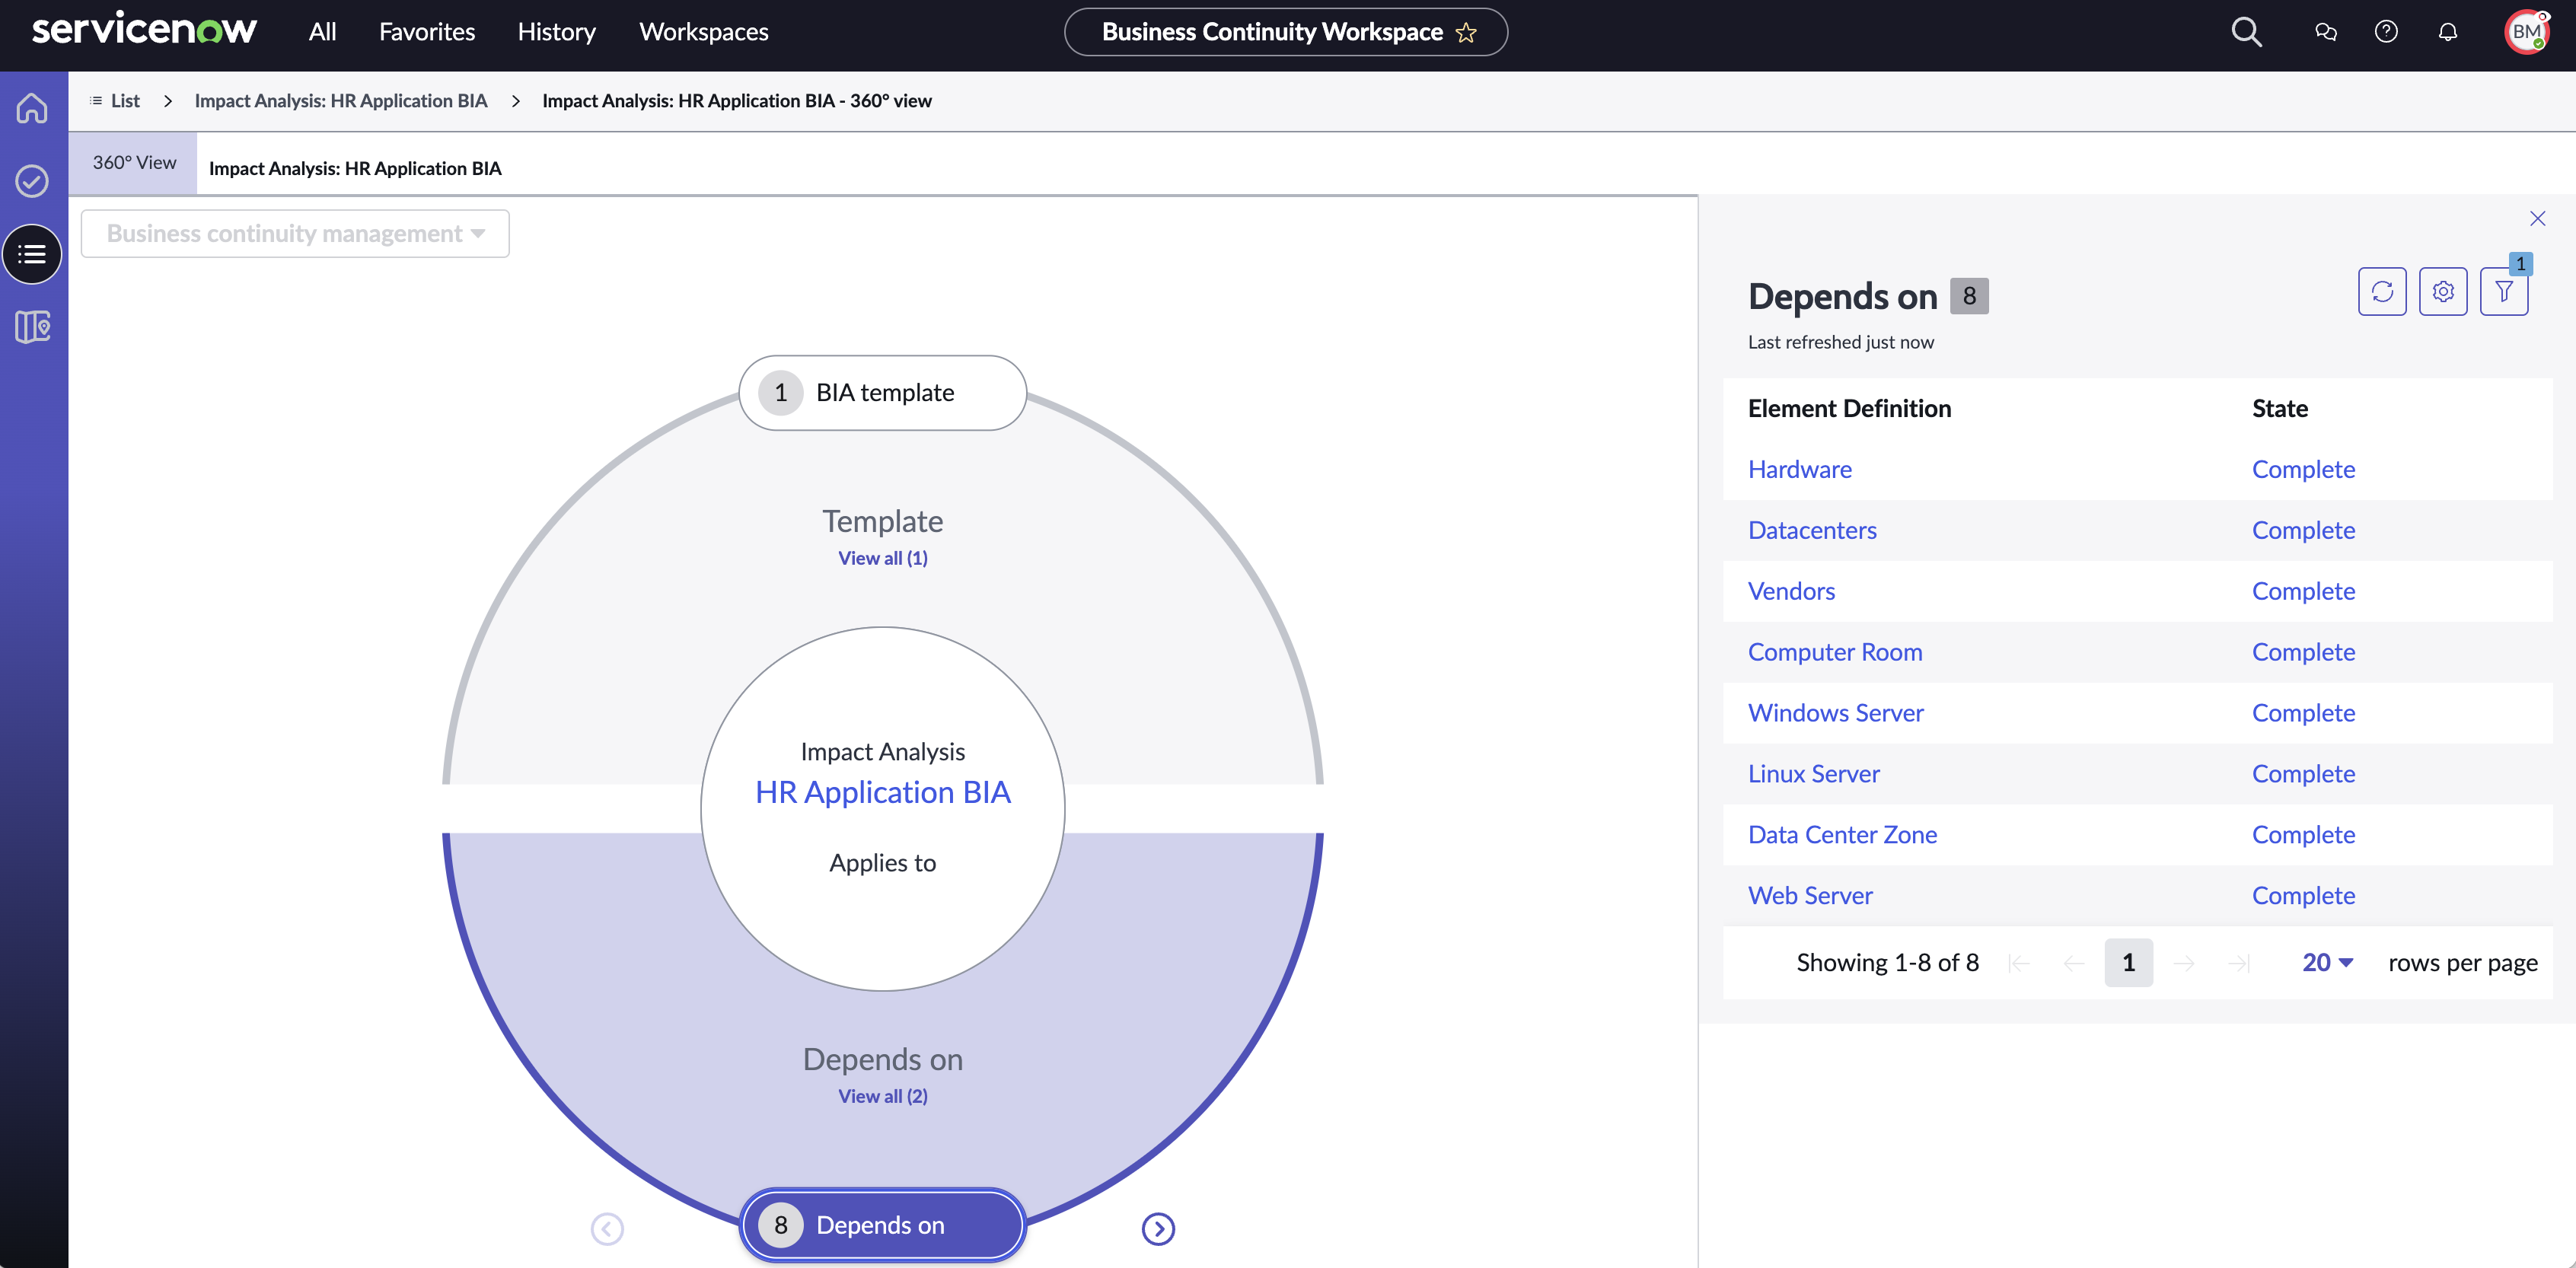Change the 20 rows per page dropdown

click(x=2327, y=962)
